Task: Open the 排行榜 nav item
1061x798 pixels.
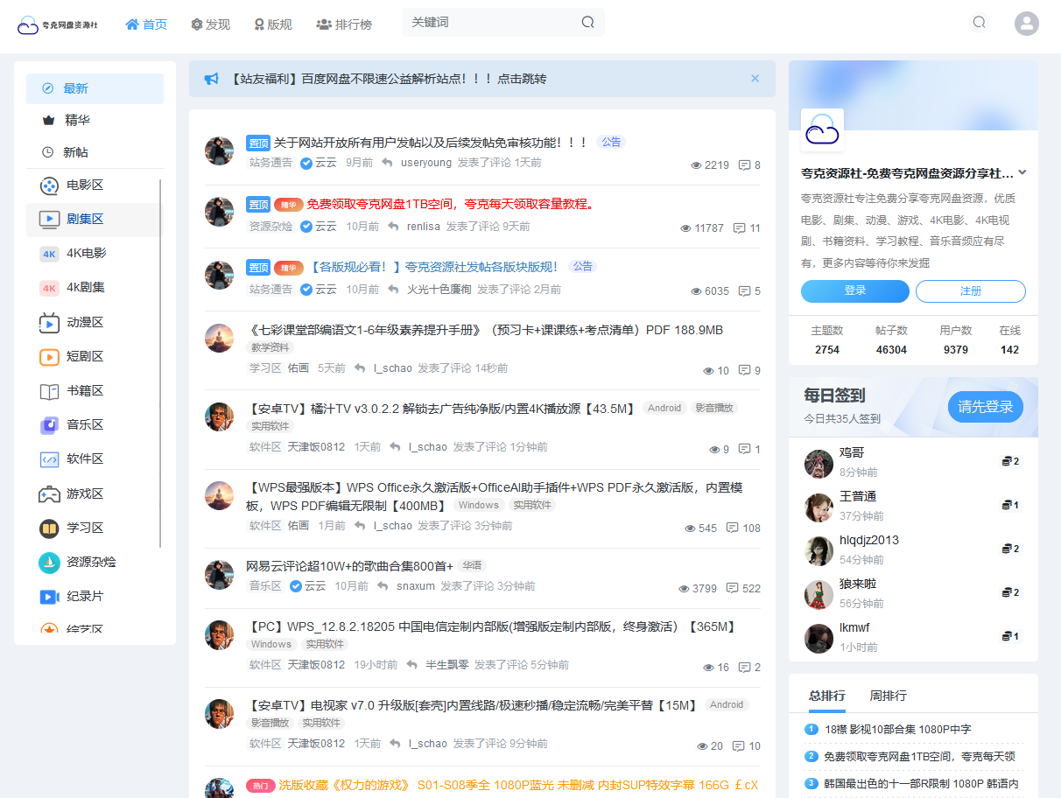Action: coord(344,24)
